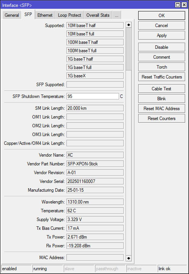The width and height of the screenshot is (189, 274).
Task: Open the Ethernet tab
Action: pos(45,15)
